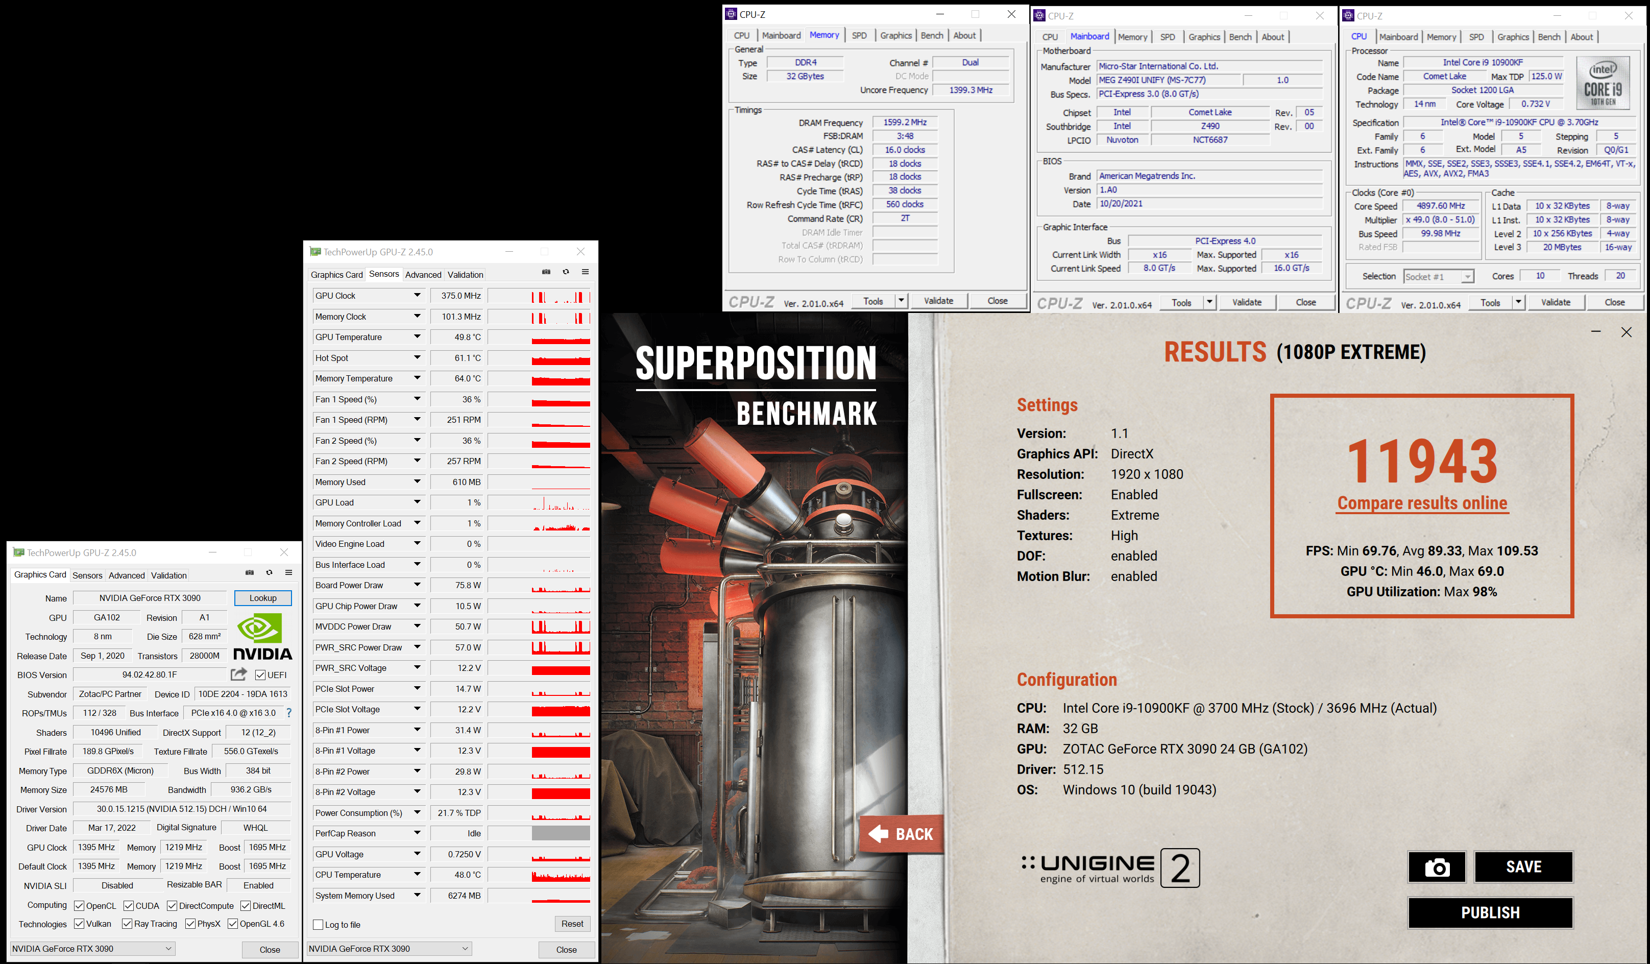The image size is (1650, 964).
Task: Click the Lookup button in GPU-Z
Action: [x=262, y=597]
